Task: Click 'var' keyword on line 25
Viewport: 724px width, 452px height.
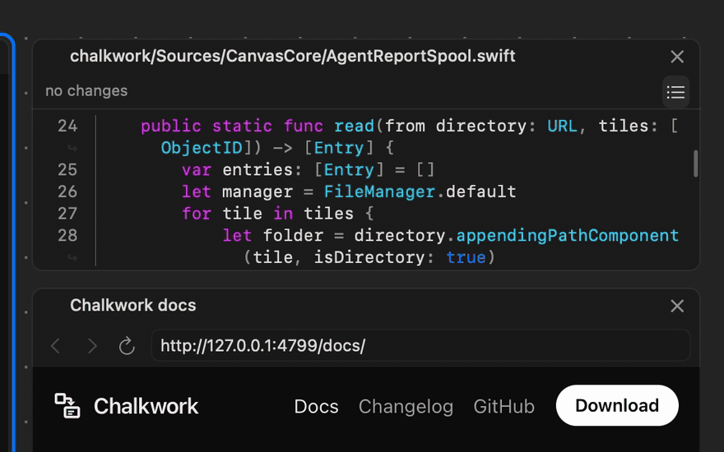Action: [x=197, y=170]
